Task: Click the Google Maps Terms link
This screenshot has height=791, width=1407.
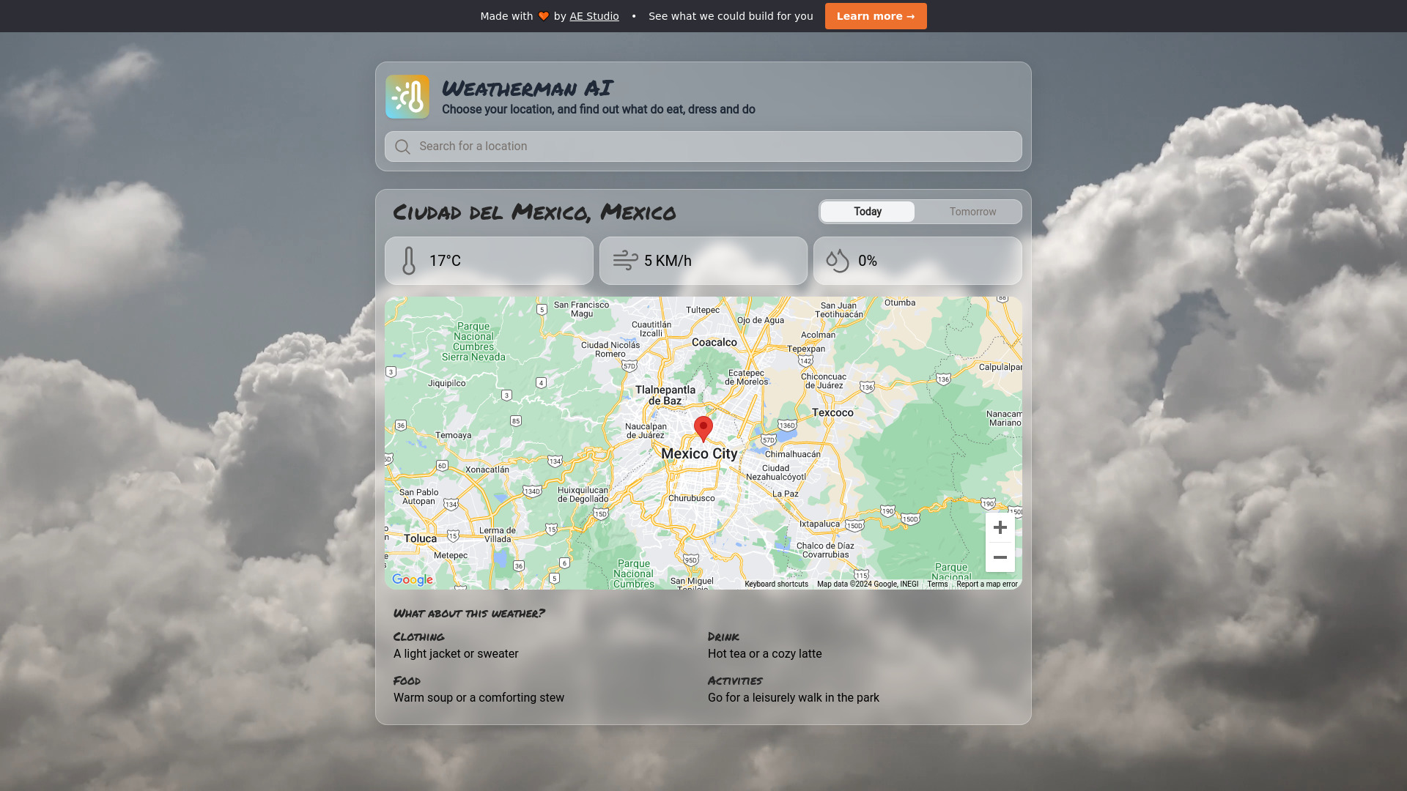Action: click(x=937, y=583)
